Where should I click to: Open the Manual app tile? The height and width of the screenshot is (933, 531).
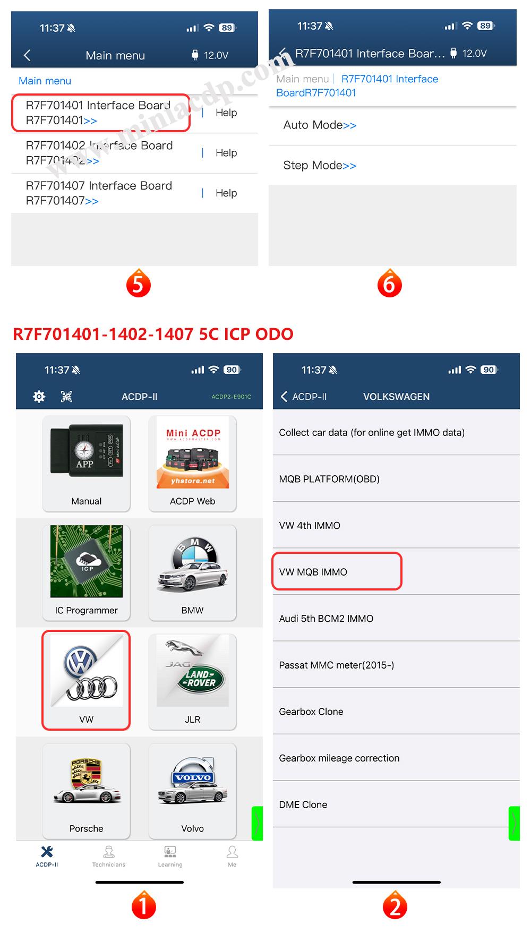pos(86,463)
